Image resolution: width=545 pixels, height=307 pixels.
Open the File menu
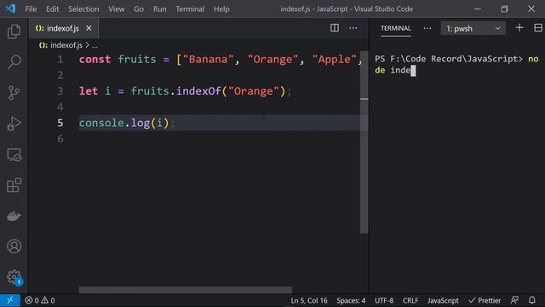[x=31, y=9]
